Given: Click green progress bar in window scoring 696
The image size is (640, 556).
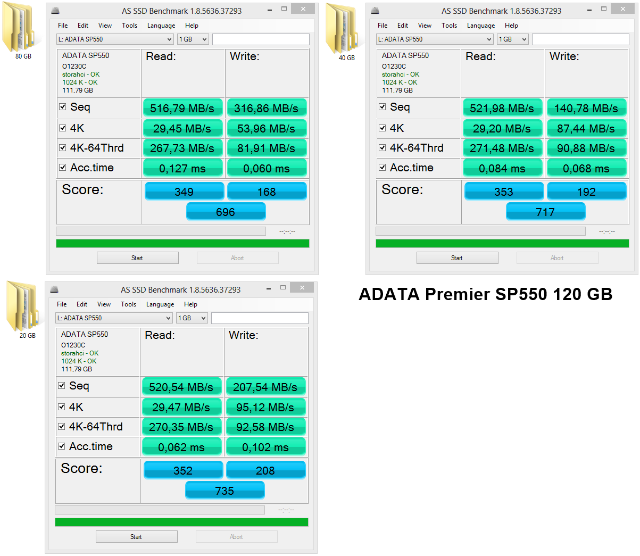Looking at the screenshot, I should pyautogui.click(x=182, y=244).
